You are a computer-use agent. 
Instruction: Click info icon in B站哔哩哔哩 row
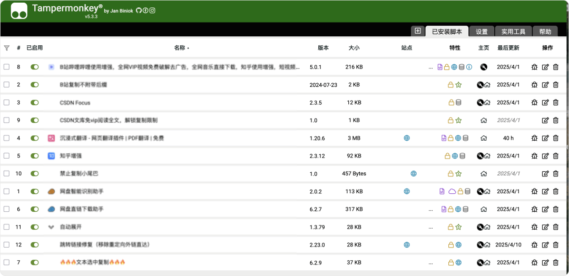coord(469,67)
